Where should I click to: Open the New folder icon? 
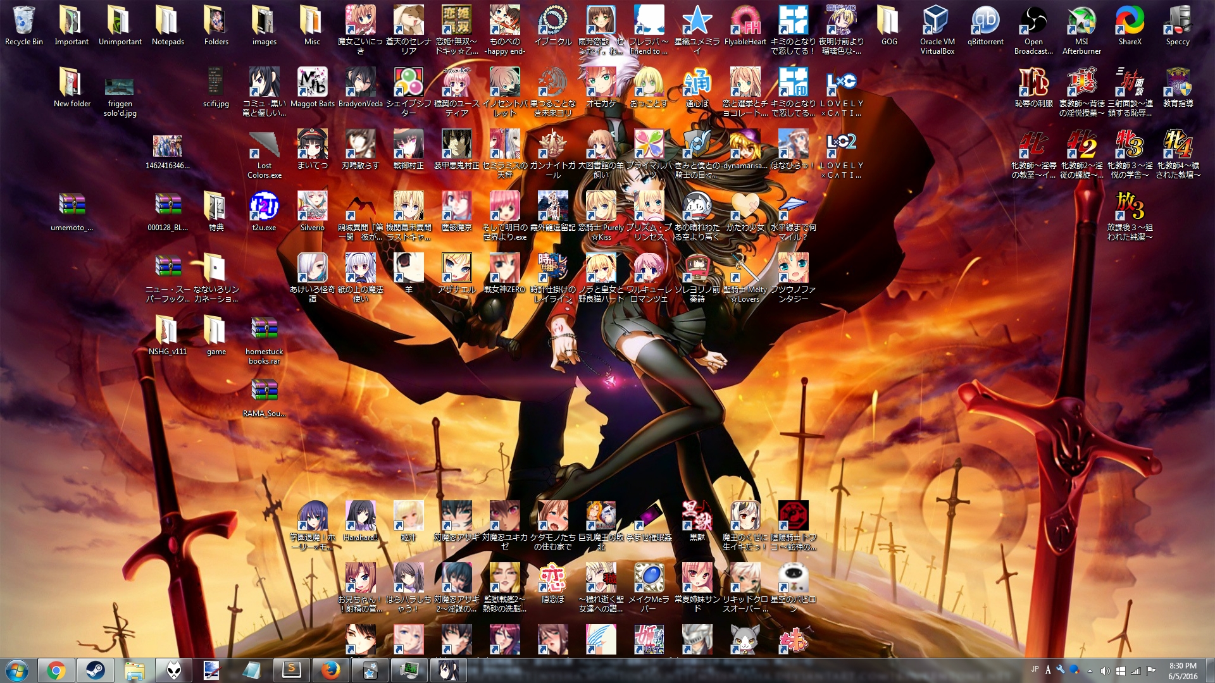click(x=72, y=87)
